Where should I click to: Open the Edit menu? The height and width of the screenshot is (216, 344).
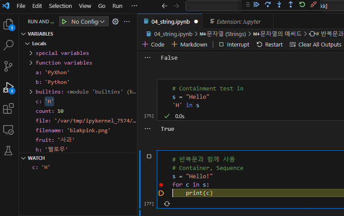tap(37, 6)
